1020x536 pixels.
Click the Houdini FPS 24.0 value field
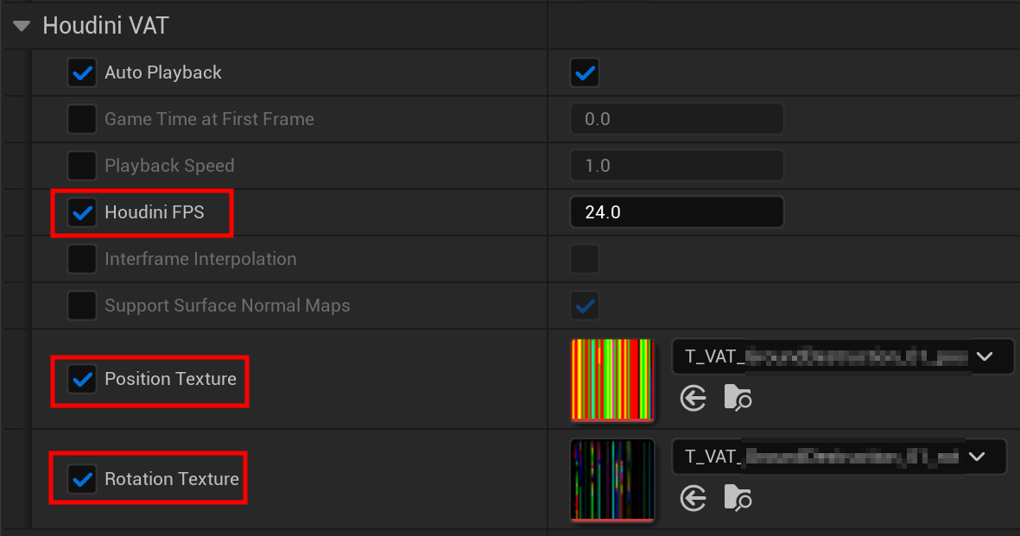[x=676, y=212]
